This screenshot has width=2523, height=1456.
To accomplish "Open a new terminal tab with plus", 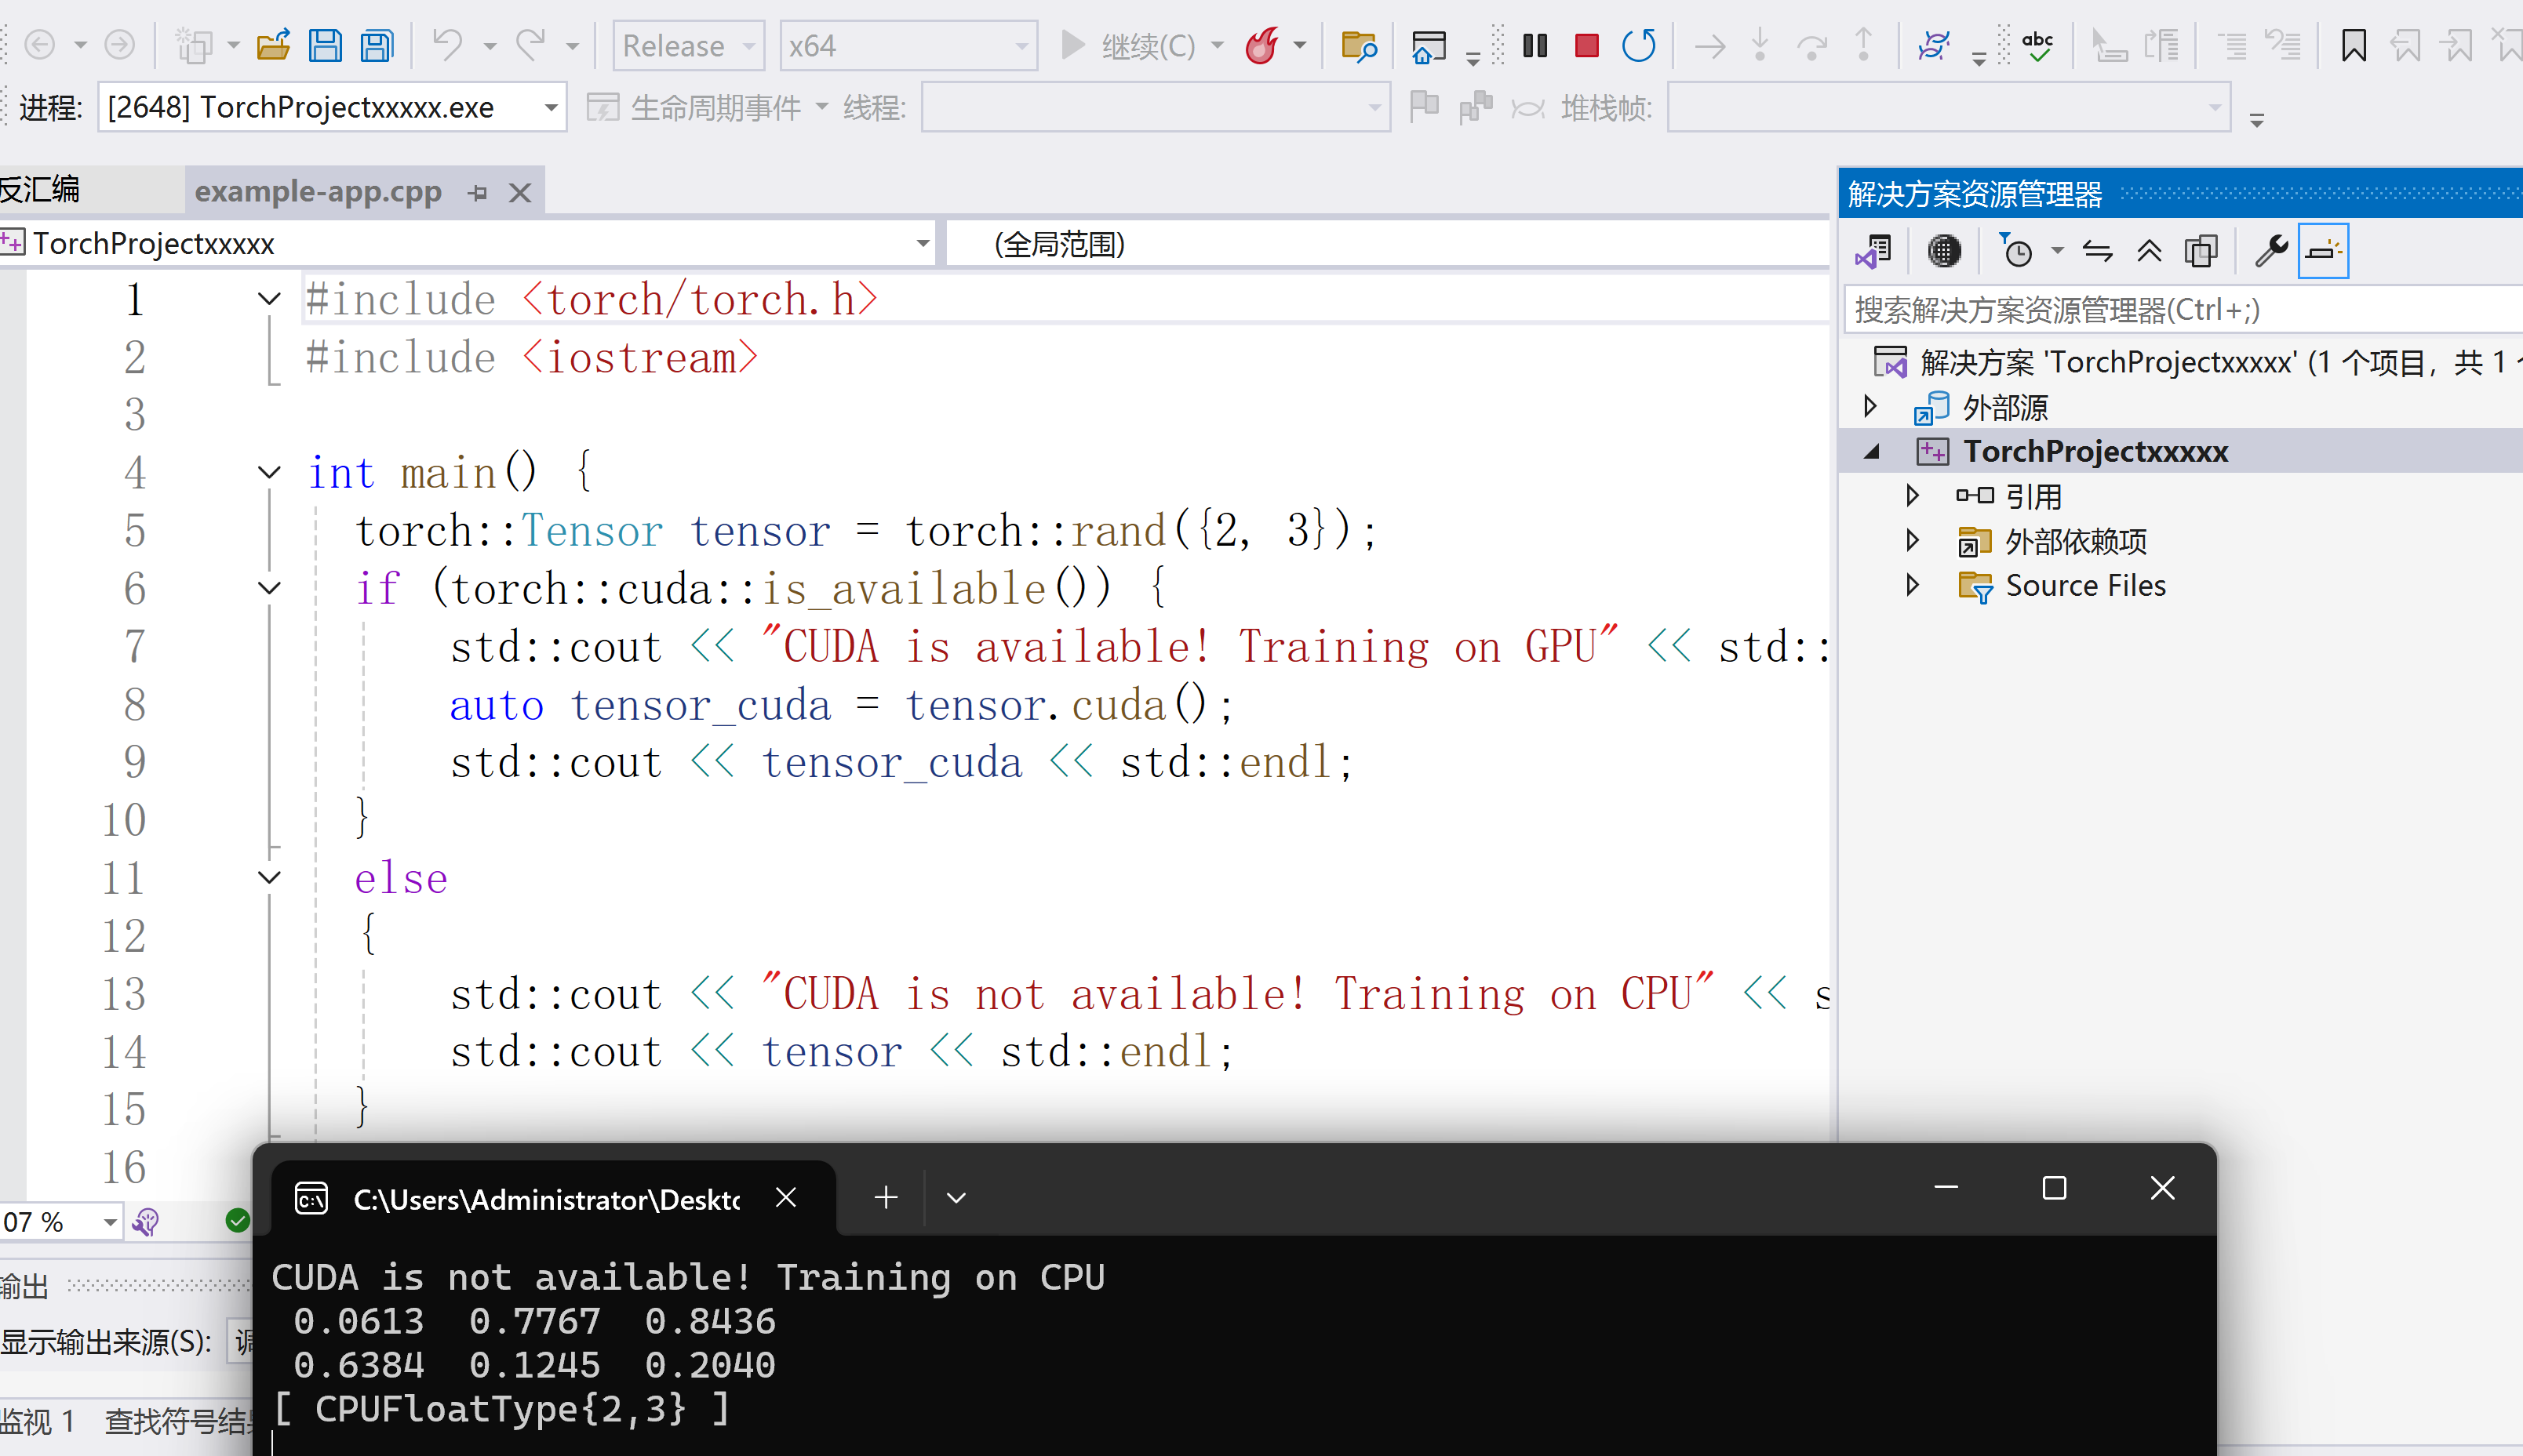I will click(886, 1197).
